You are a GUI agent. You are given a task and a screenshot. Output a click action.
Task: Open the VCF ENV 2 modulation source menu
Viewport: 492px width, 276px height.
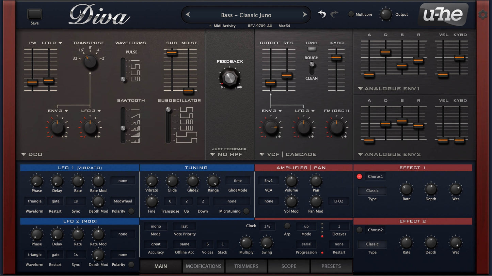click(272, 111)
